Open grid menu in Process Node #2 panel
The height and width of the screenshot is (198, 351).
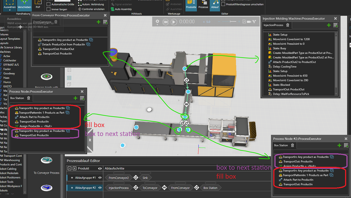(346, 145)
